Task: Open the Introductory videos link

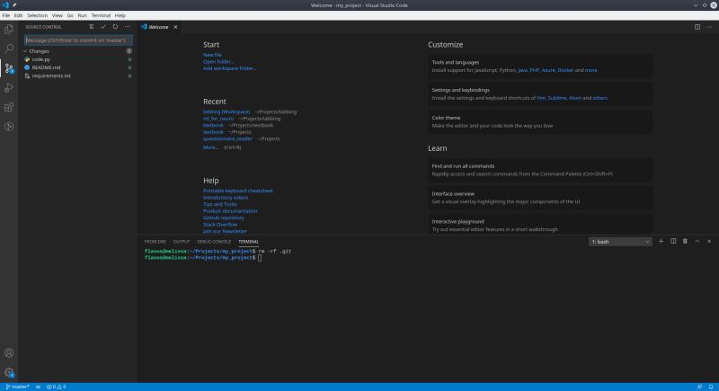Action: [226, 198]
